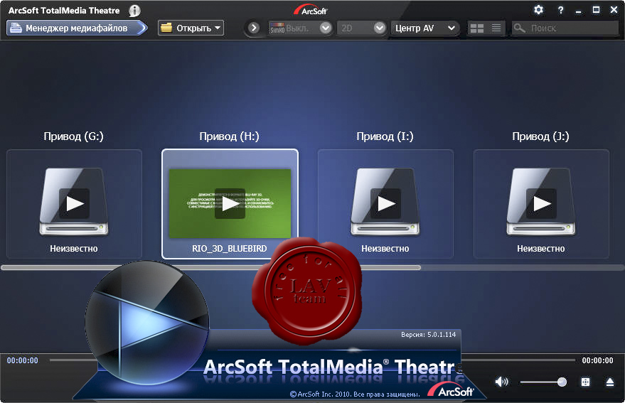Maximize the TotalMedia Theatre window

pos(596,10)
